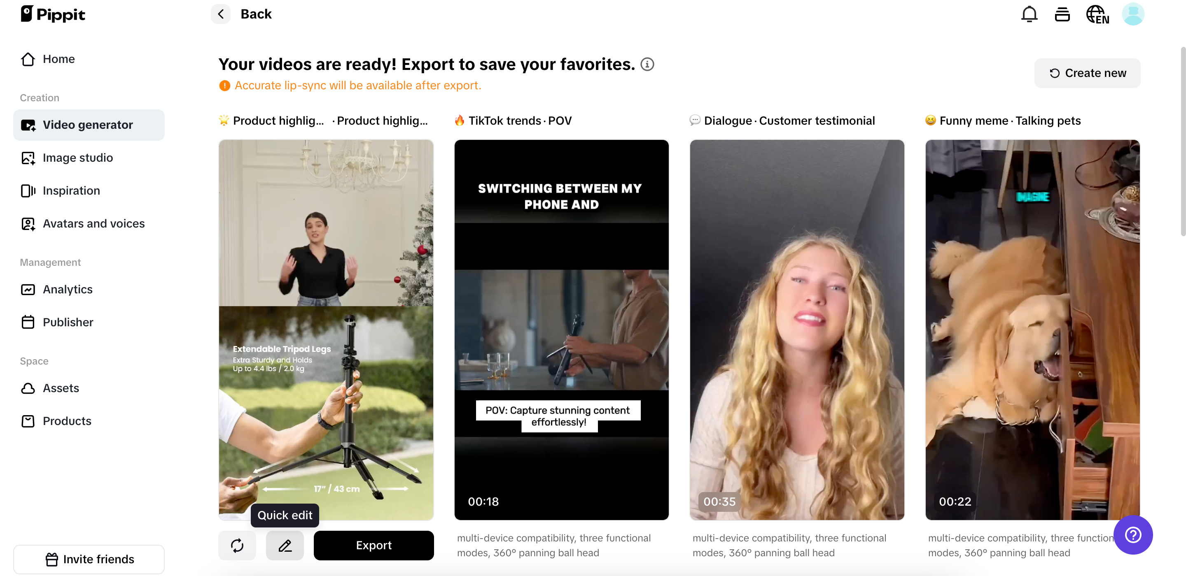
Task: Click the info icon next to the heading
Action: pyautogui.click(x=647, y=64)
